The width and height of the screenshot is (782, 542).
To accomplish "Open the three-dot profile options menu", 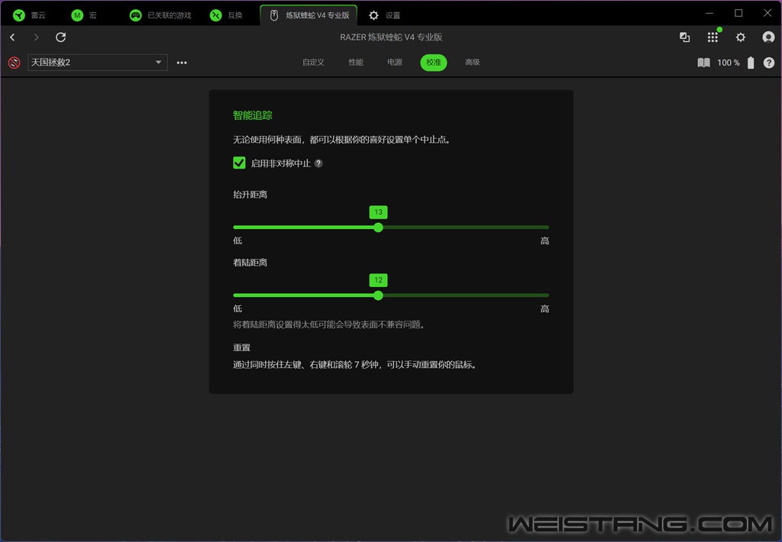I will coord(182,63).
